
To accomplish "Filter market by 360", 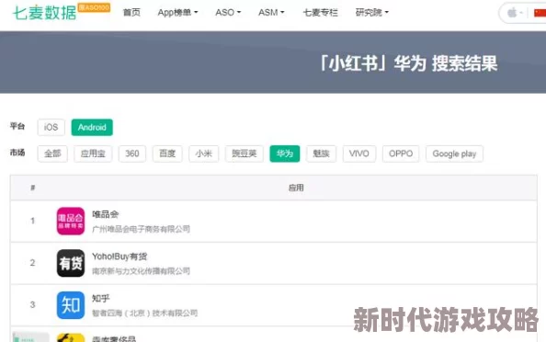I will pyautogui.click(x=132, y=154).
